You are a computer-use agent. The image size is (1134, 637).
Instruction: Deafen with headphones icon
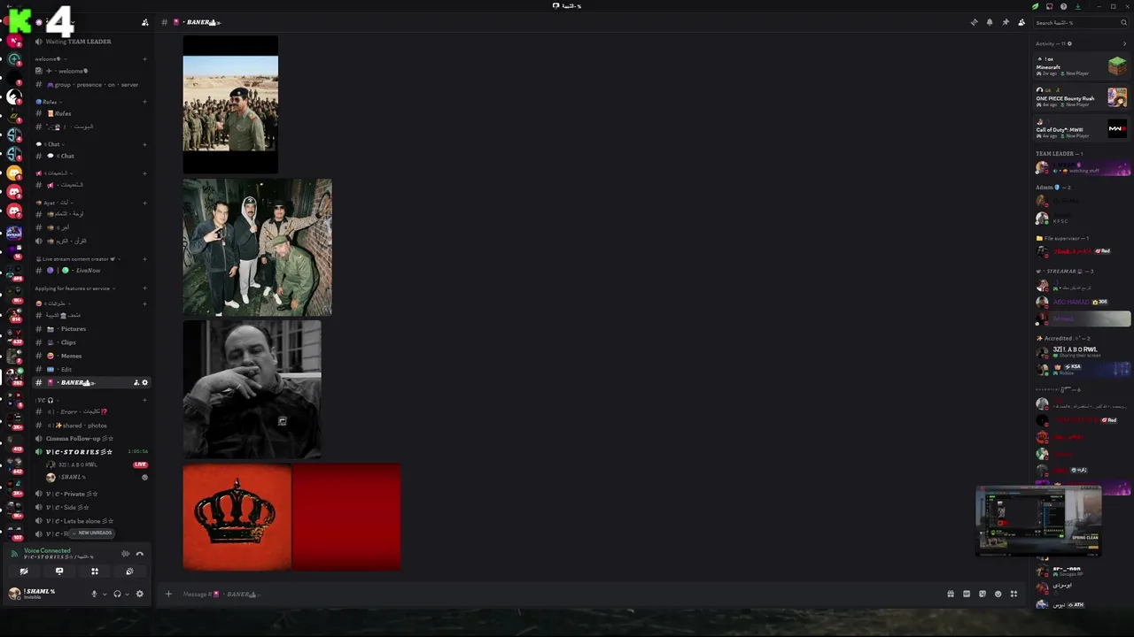[x=117, y=594]
